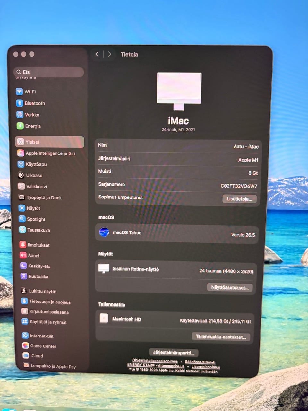Open the Kirjautumissalasana icon
Screen dimensions: 308x411
(25, 311)
